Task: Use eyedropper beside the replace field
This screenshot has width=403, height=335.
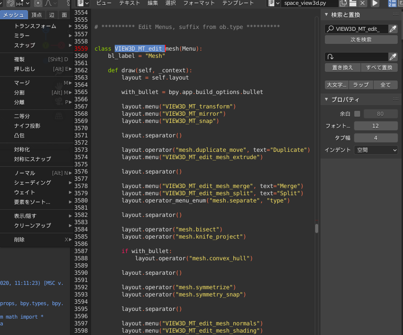Action: point(393,57)
